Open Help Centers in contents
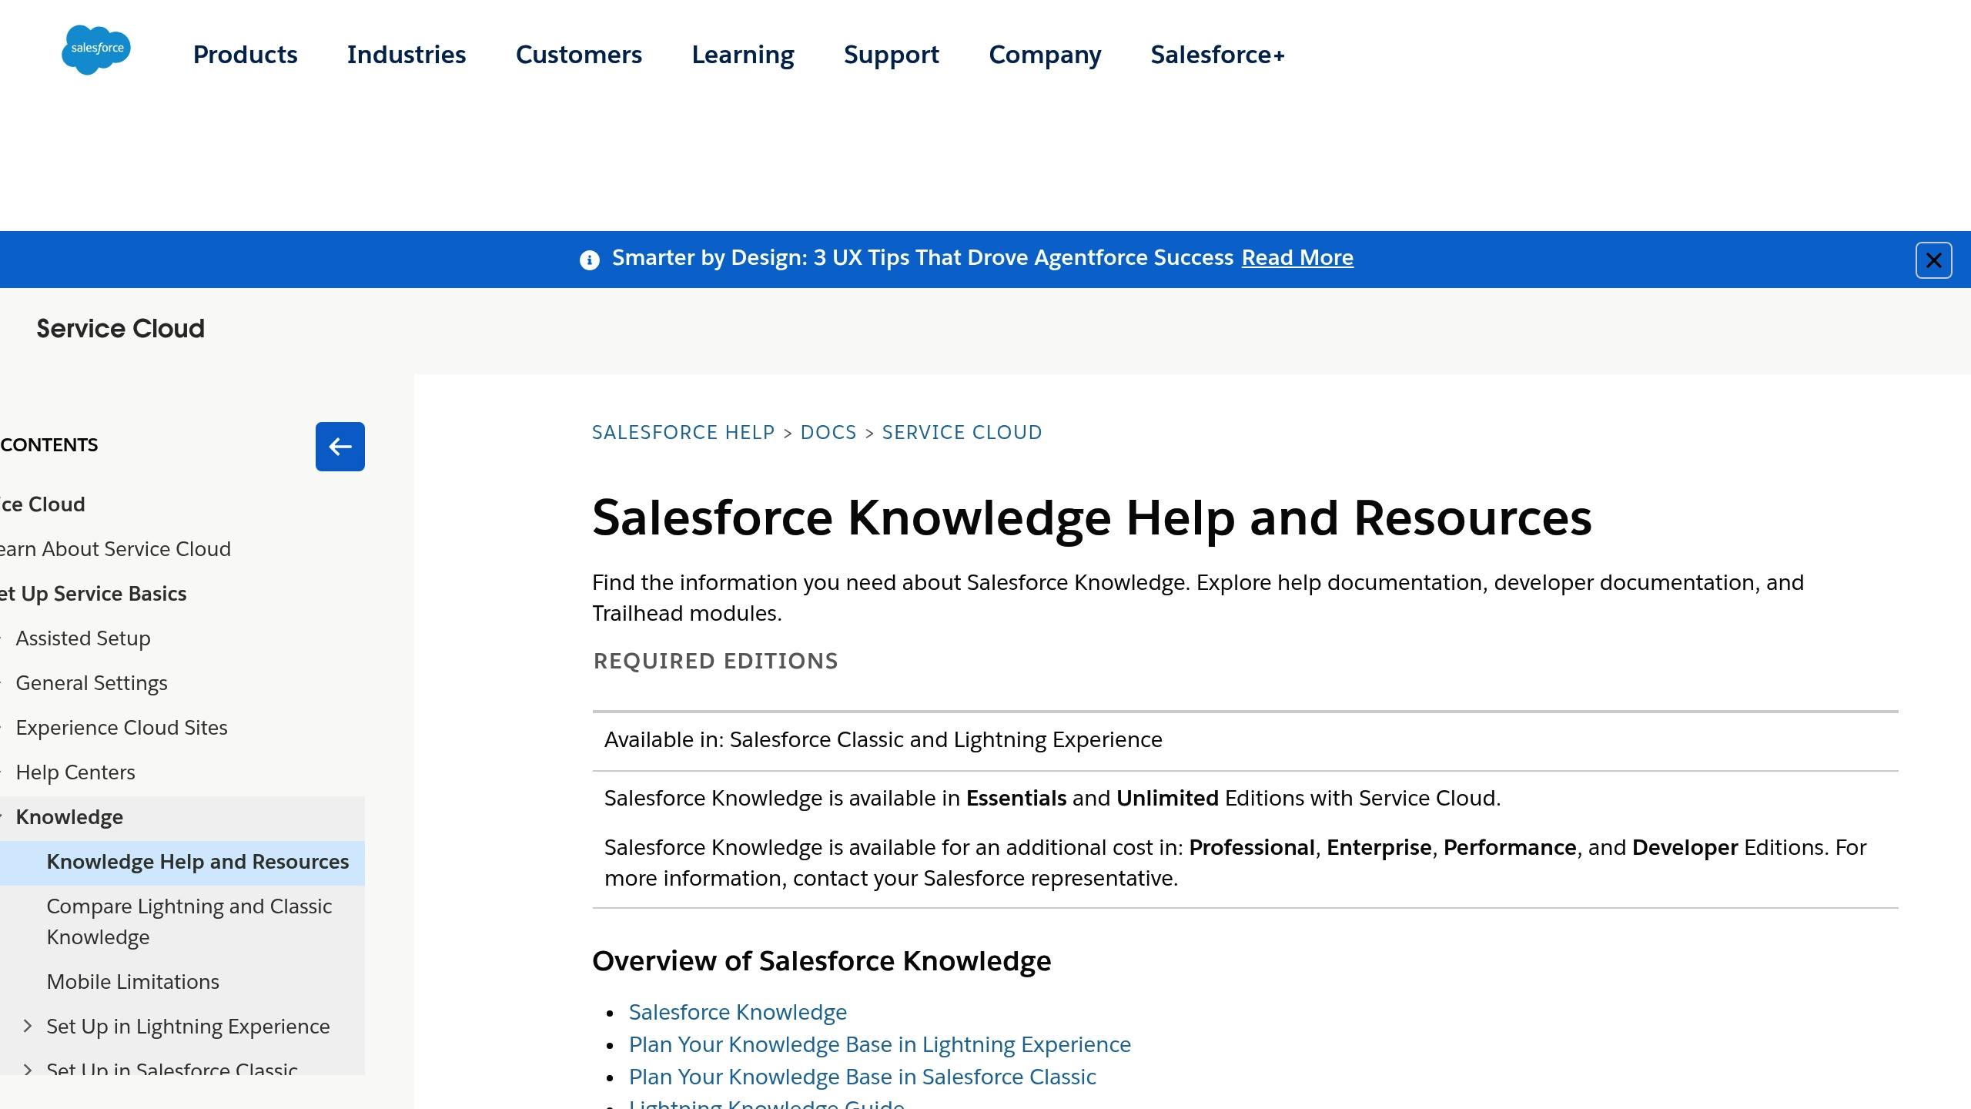 [75, 772]
